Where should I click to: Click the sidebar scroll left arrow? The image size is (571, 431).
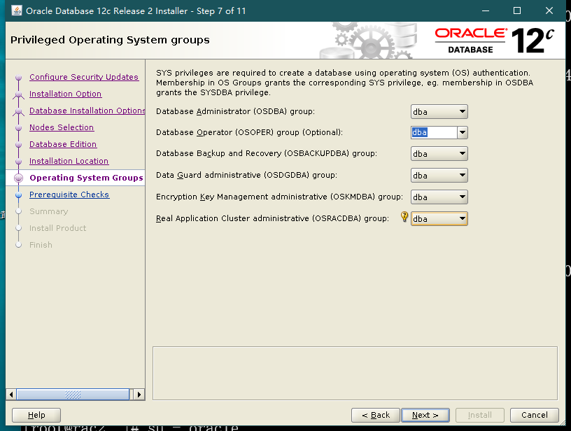coord(11,395)
